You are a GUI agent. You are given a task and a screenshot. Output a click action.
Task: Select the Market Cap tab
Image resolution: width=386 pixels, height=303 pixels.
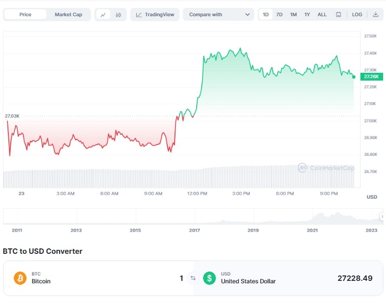click(x=68, y=15)
